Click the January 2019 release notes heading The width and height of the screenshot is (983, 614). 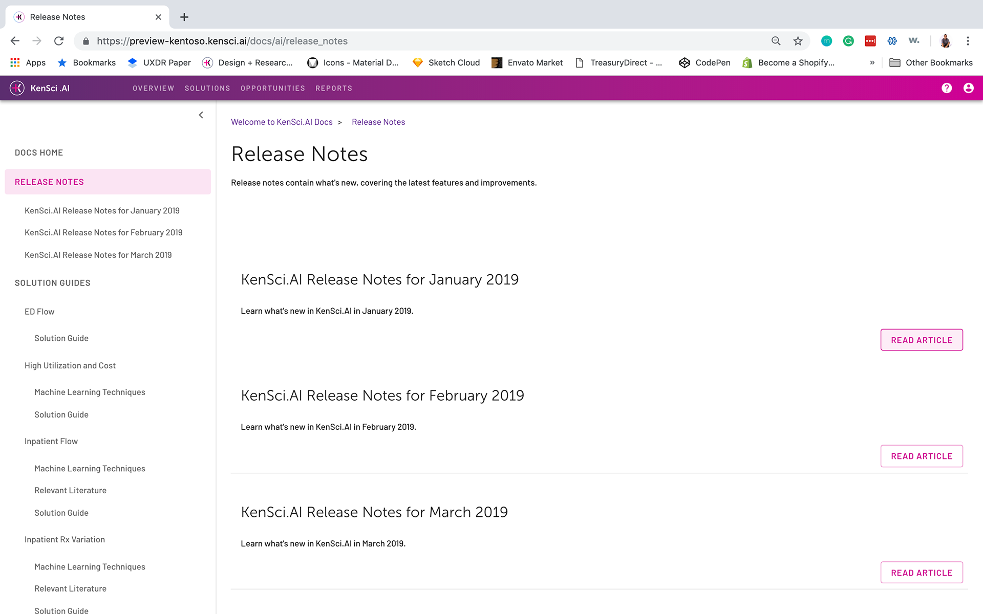(380, 279)
